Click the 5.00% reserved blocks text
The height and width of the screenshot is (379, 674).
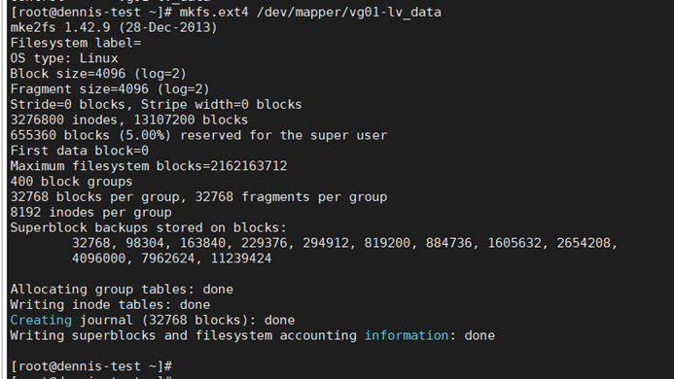tap(145, 135)
